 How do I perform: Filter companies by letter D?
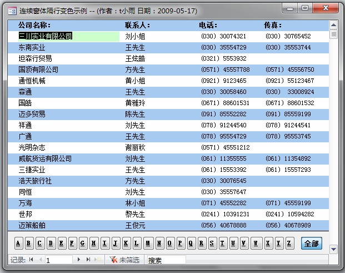coord(51,244)
